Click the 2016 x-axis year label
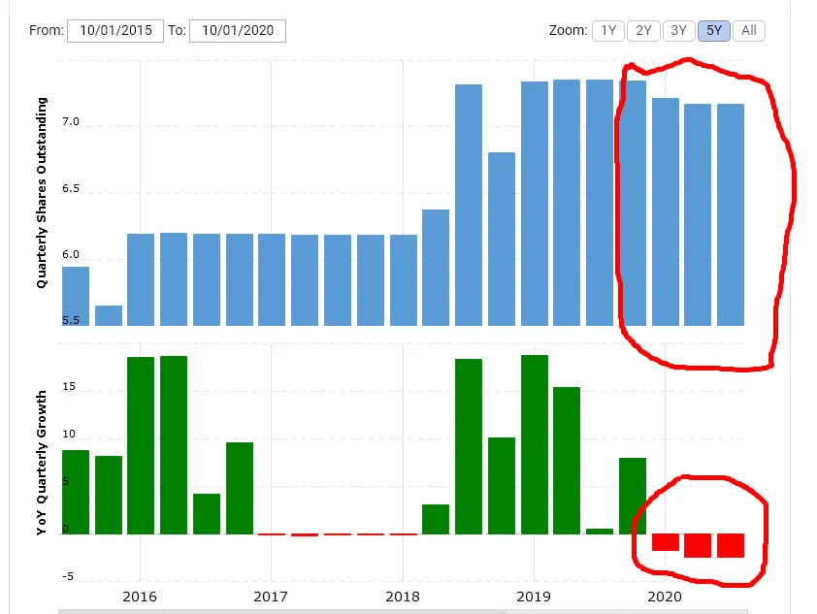 [x=140, y=597]
